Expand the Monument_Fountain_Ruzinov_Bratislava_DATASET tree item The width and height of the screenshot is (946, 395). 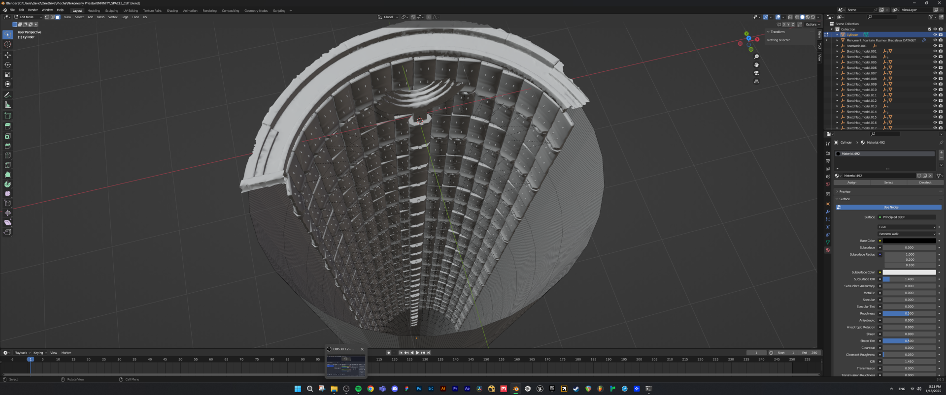pos(837,40)
